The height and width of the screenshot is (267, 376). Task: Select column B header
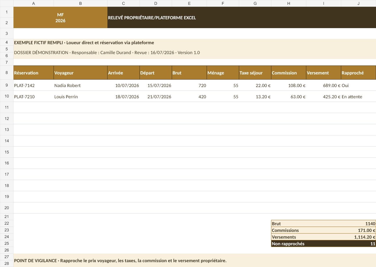pyautogui.click(x=81, y=3)
